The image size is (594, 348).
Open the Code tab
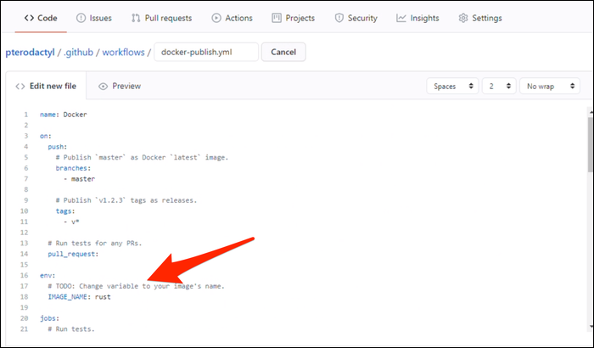pyautogui.click(x=41, y=18)
